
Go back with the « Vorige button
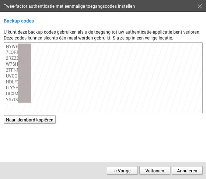pos(122,171)
